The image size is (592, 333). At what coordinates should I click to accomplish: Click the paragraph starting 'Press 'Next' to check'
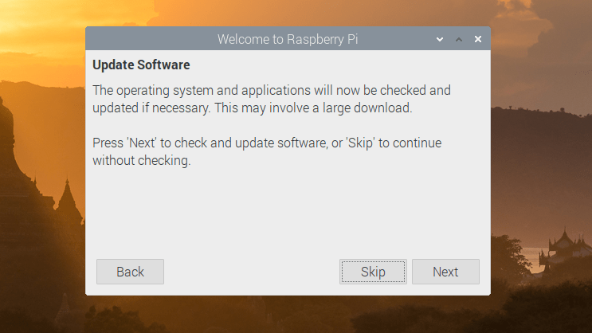tap(267, 151)
